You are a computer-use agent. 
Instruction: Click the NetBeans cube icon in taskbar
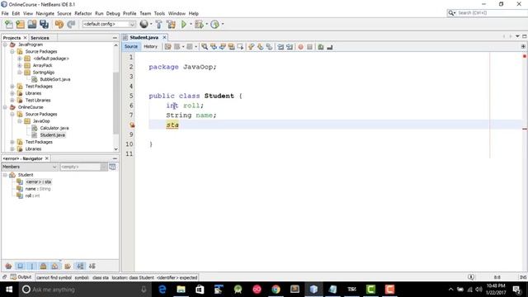coord(313,290)
